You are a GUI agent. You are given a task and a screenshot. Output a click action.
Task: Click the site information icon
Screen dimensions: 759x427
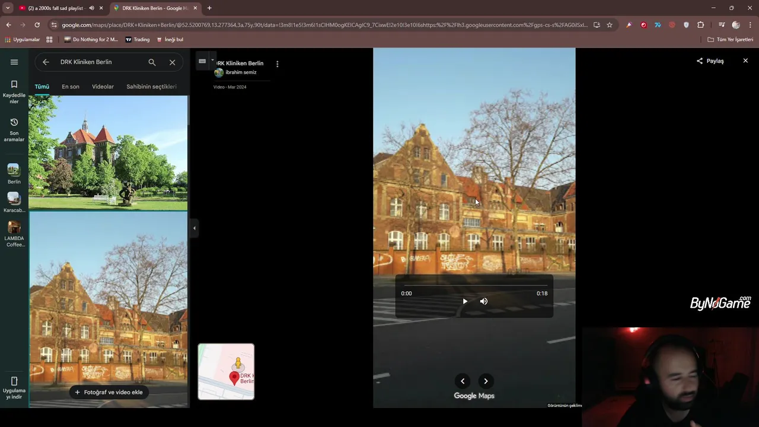[x=54, y=25]
